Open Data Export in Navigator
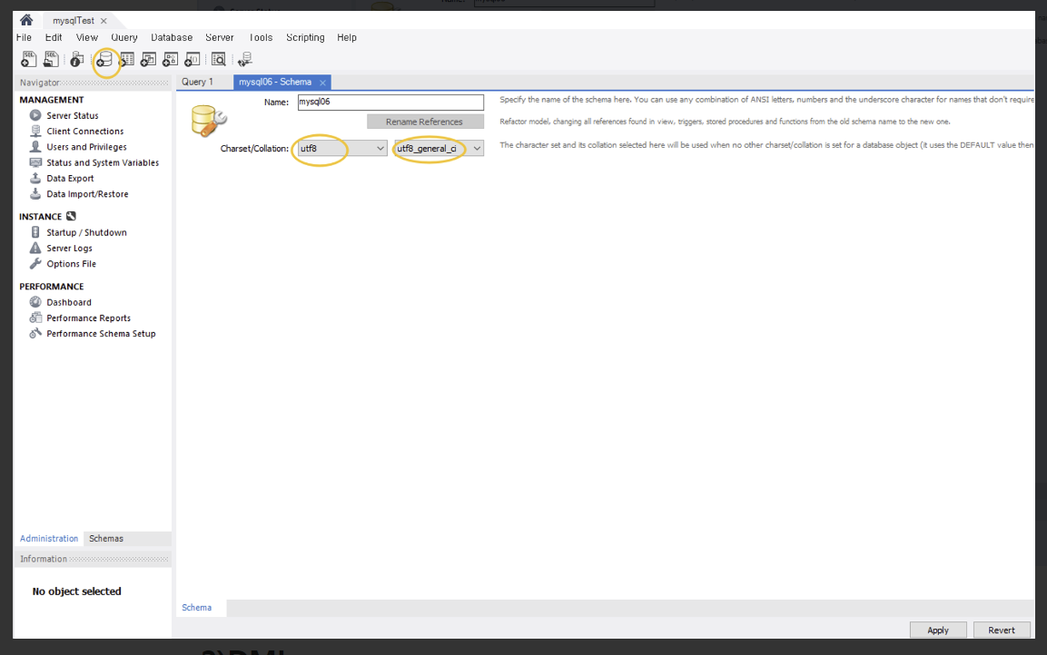Screen dimensions: 1047x655 70,178
